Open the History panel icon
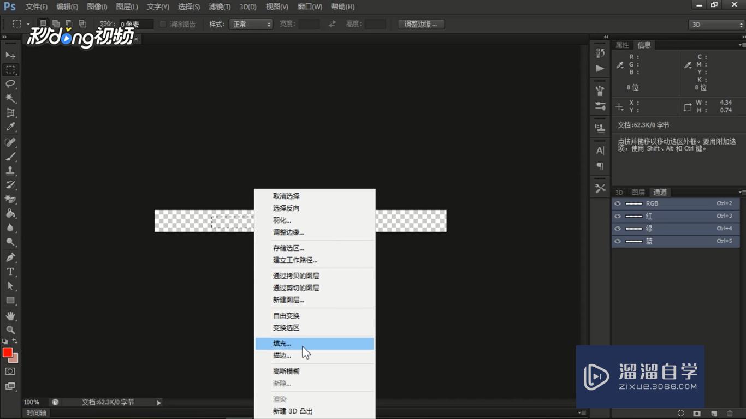The image size is (746, 419). coord(600,53)
